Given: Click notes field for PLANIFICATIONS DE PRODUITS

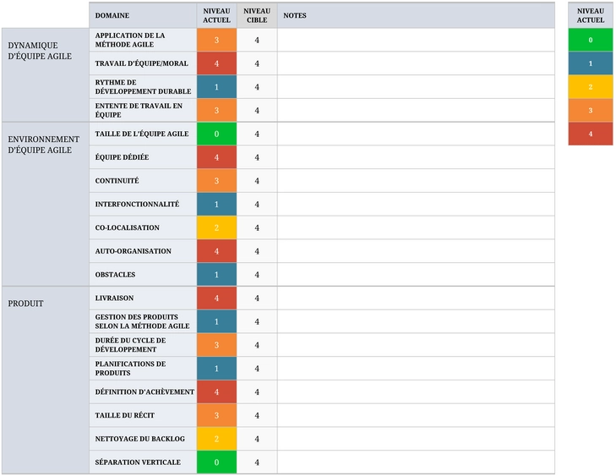Looking at the screenshot, I should [416, 369].
